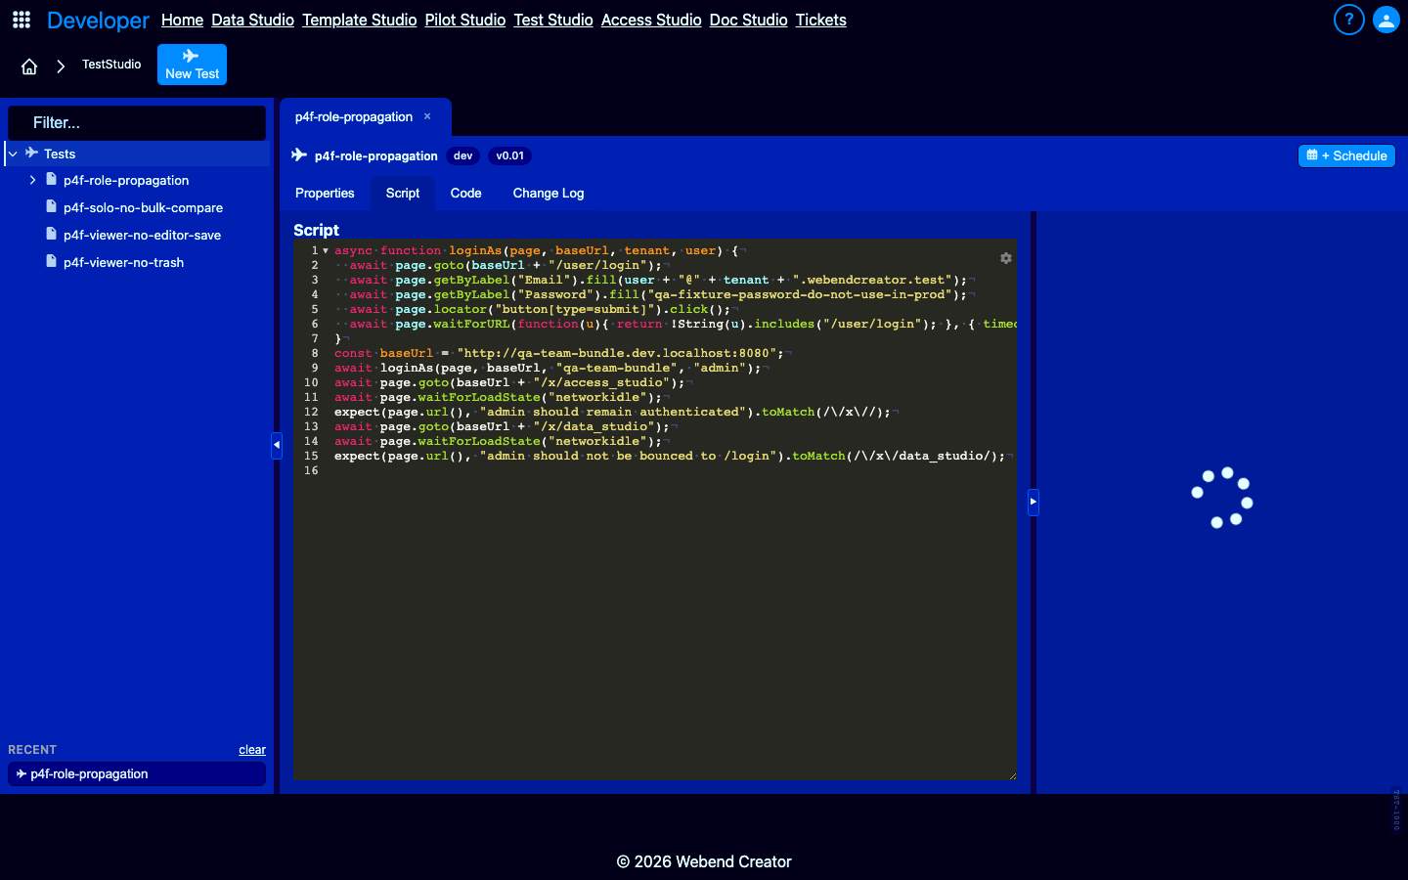Screen dimensions: 1408x880
Task: Place cursor on line 12 expect statement
Action: [x=612, y=412]
